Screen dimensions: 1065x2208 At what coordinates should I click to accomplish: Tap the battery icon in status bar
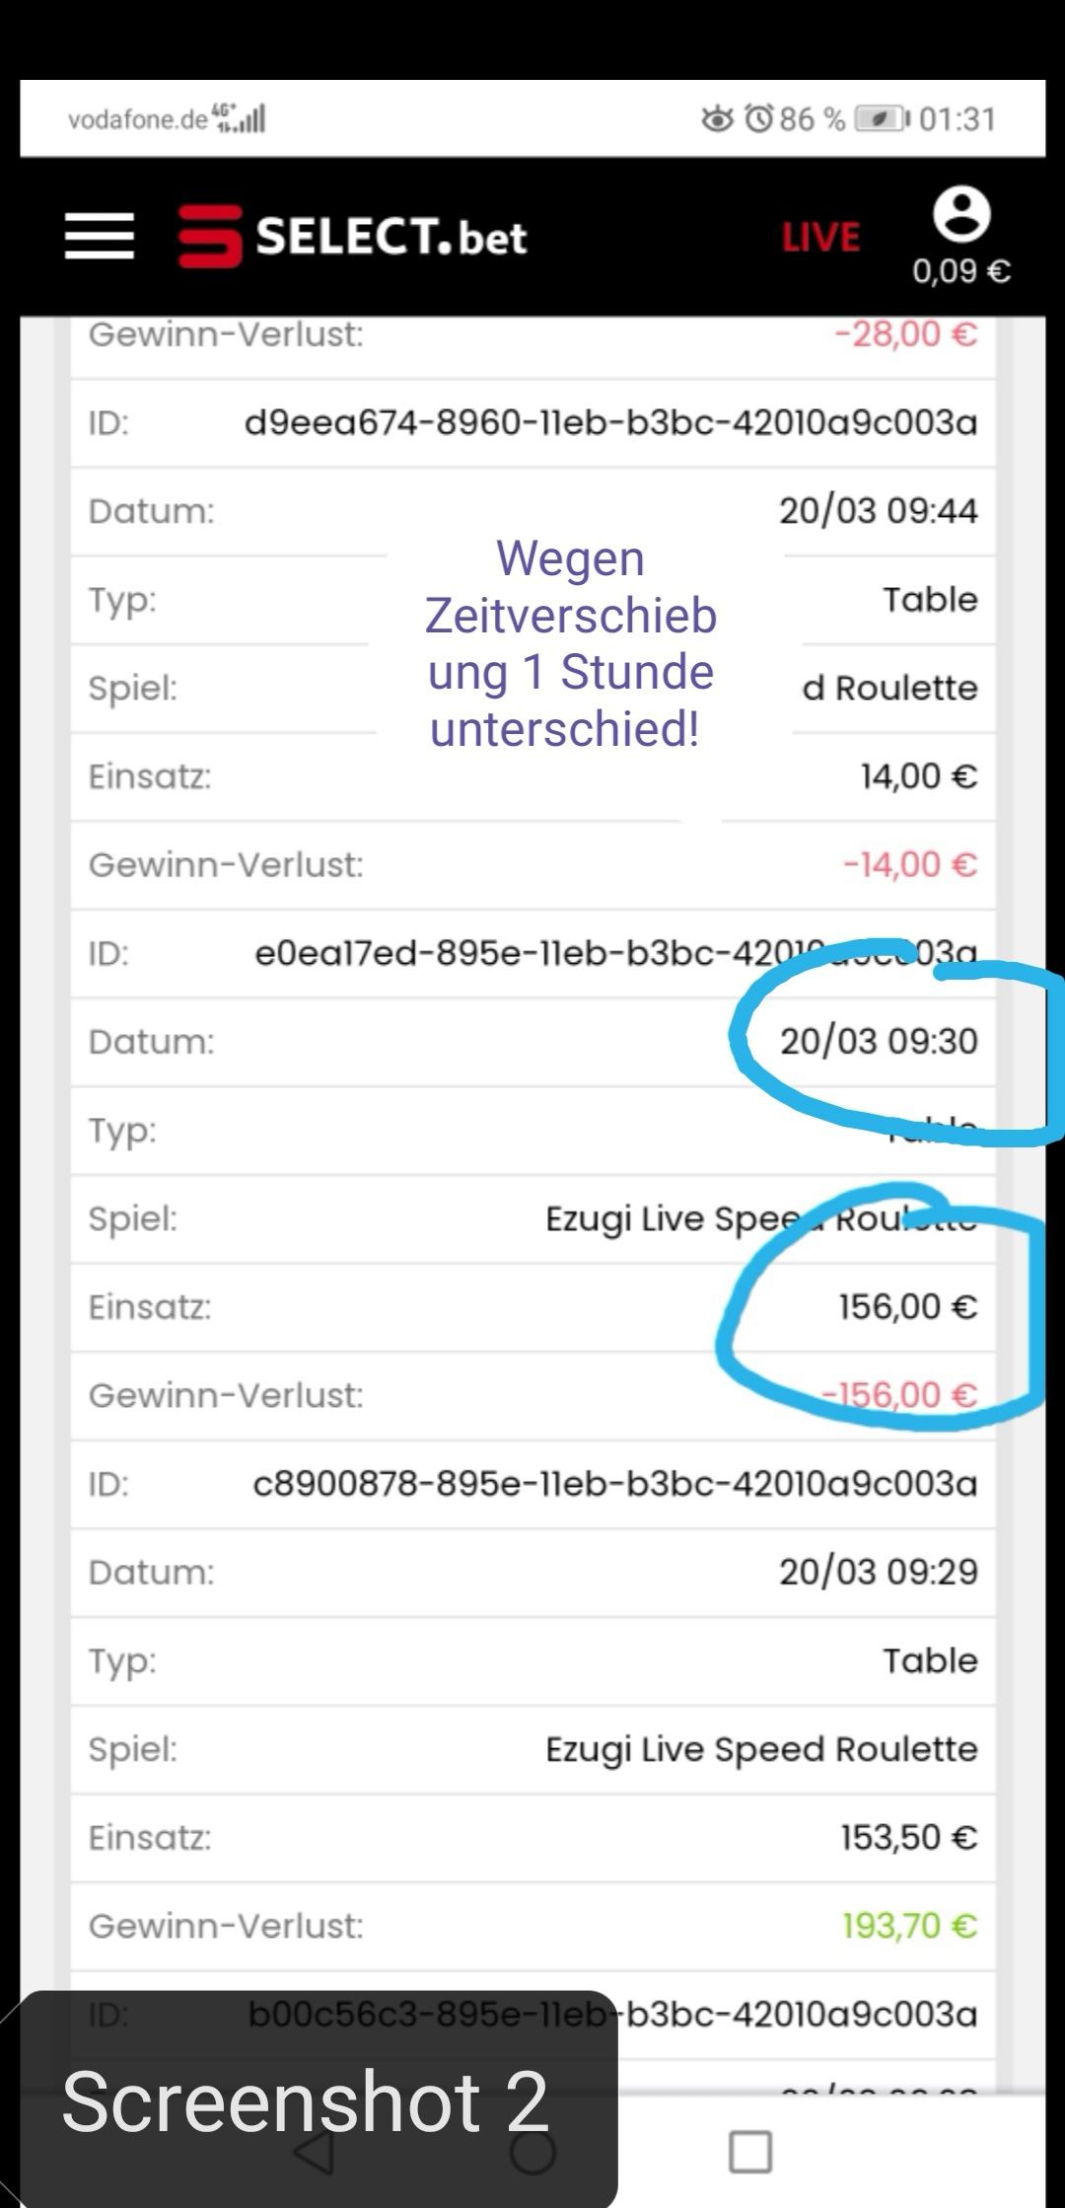click(x=881, y=119)
